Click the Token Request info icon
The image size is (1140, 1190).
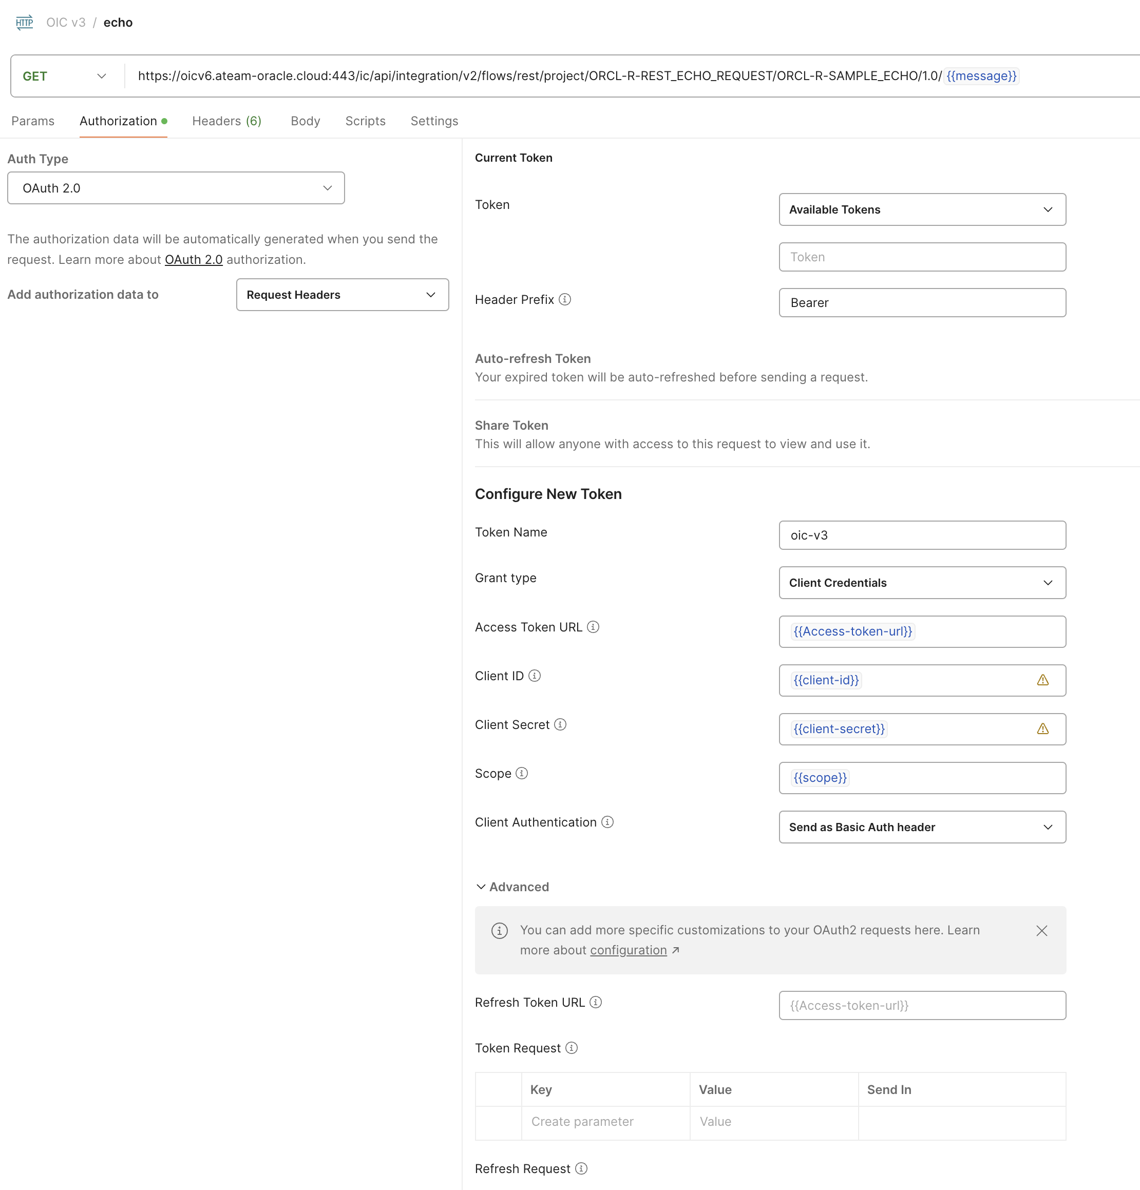pyautogui.click(x=572, y=1047)
